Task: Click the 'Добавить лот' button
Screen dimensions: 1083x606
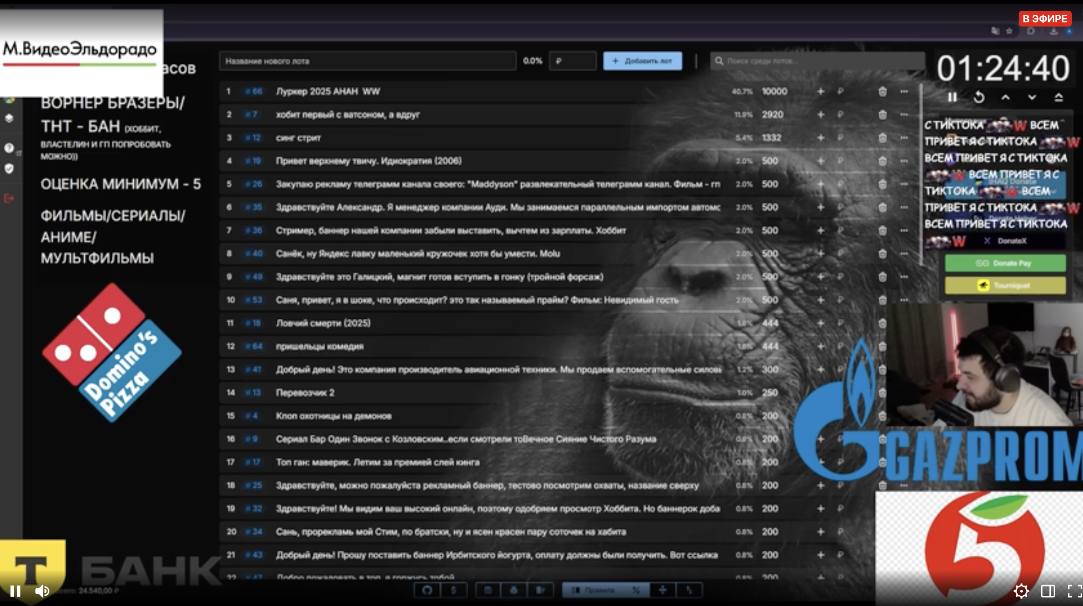Action: 642,61
